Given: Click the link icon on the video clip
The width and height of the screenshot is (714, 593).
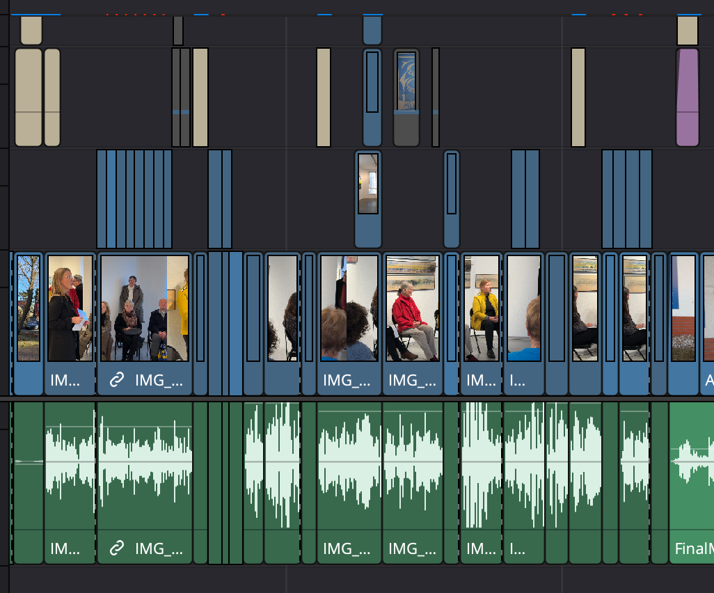Looking at the screenshot, I should [x=117, y=380].
